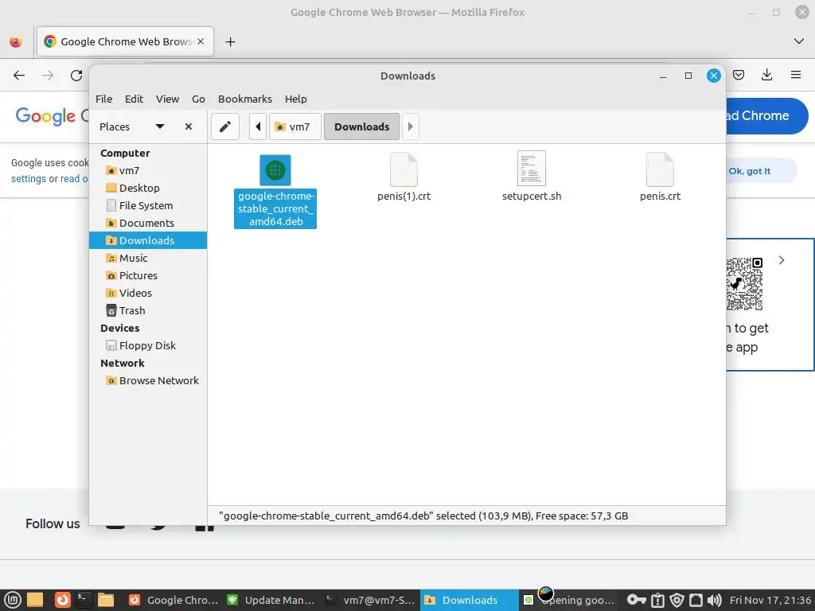815x611 pixels.
Task: Select the google-chrome-stable deb package icon
Action: 275,170
